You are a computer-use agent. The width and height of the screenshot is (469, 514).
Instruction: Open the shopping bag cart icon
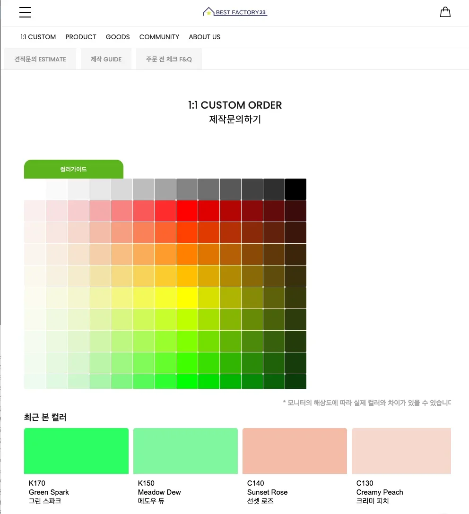coord(445,12)
